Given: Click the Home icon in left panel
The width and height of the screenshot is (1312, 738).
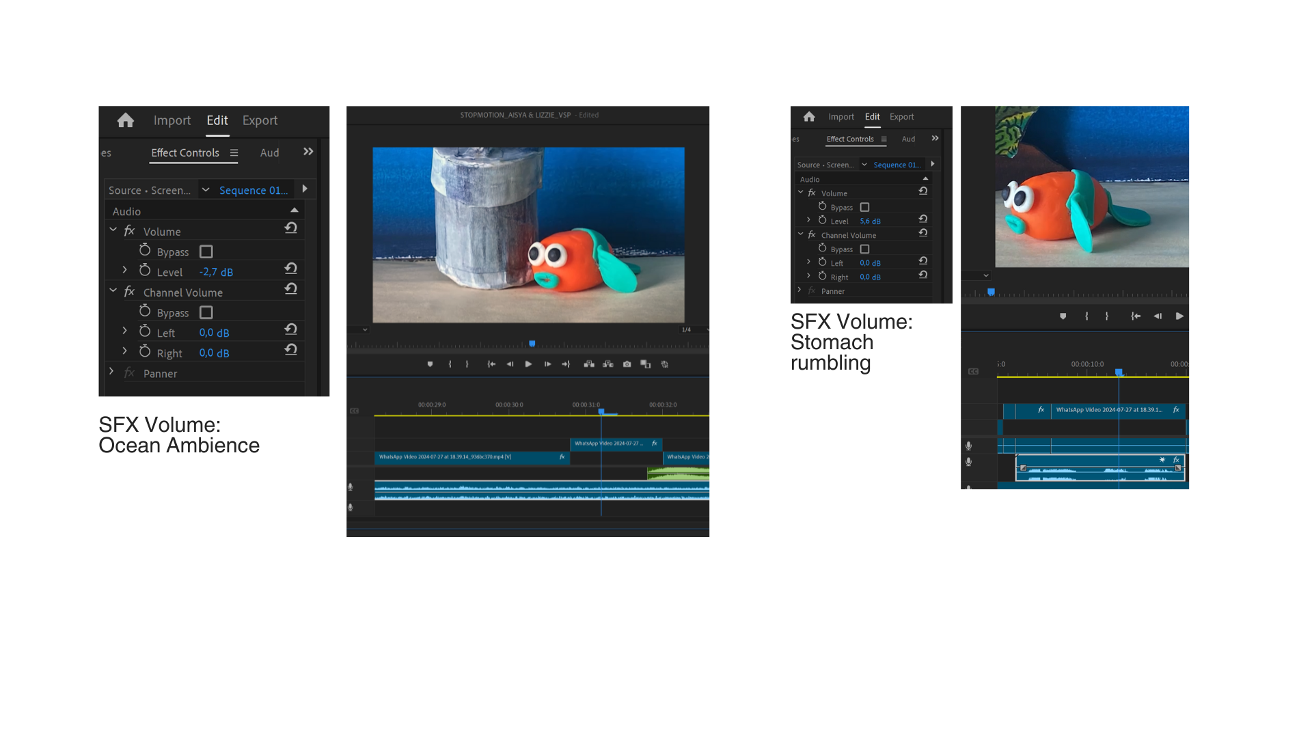Looking at the screenshot, I should click(125, 120).
